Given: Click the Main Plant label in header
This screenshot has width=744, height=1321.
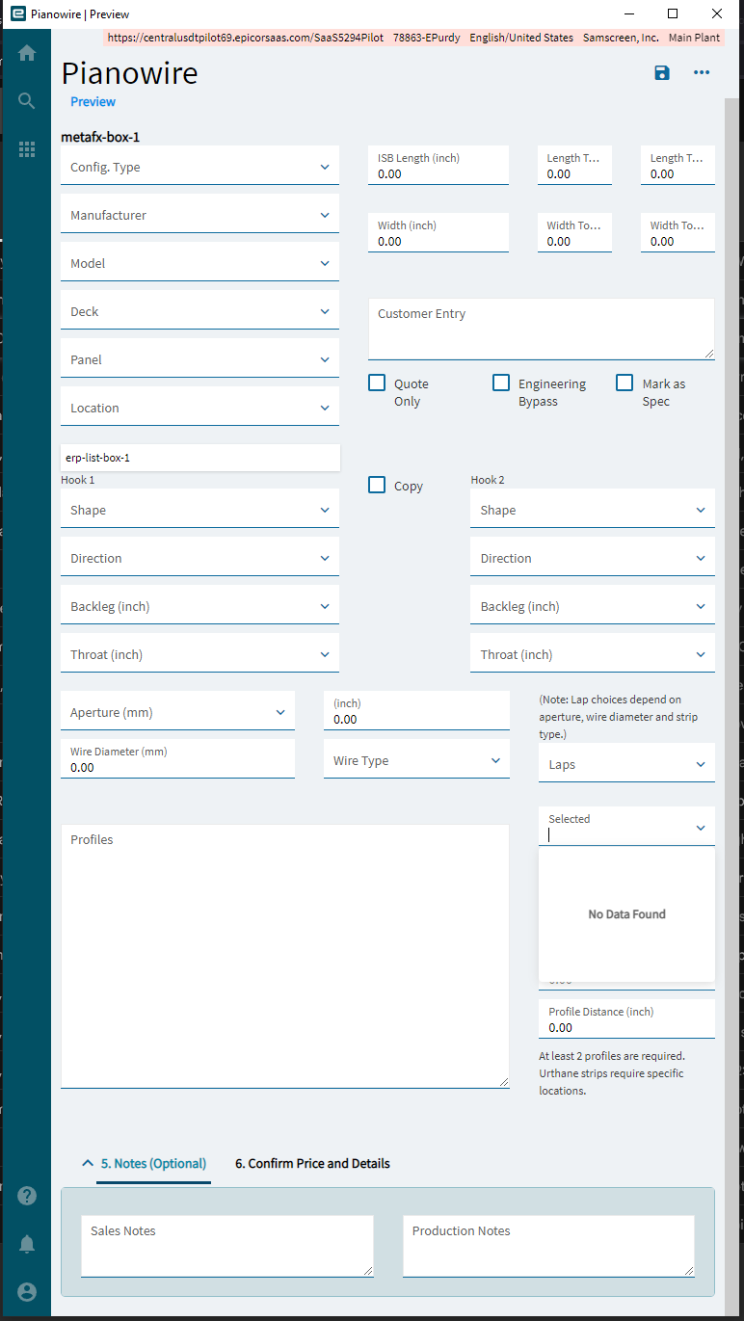Looking at the screenshot, I should [x=694, y=38].
